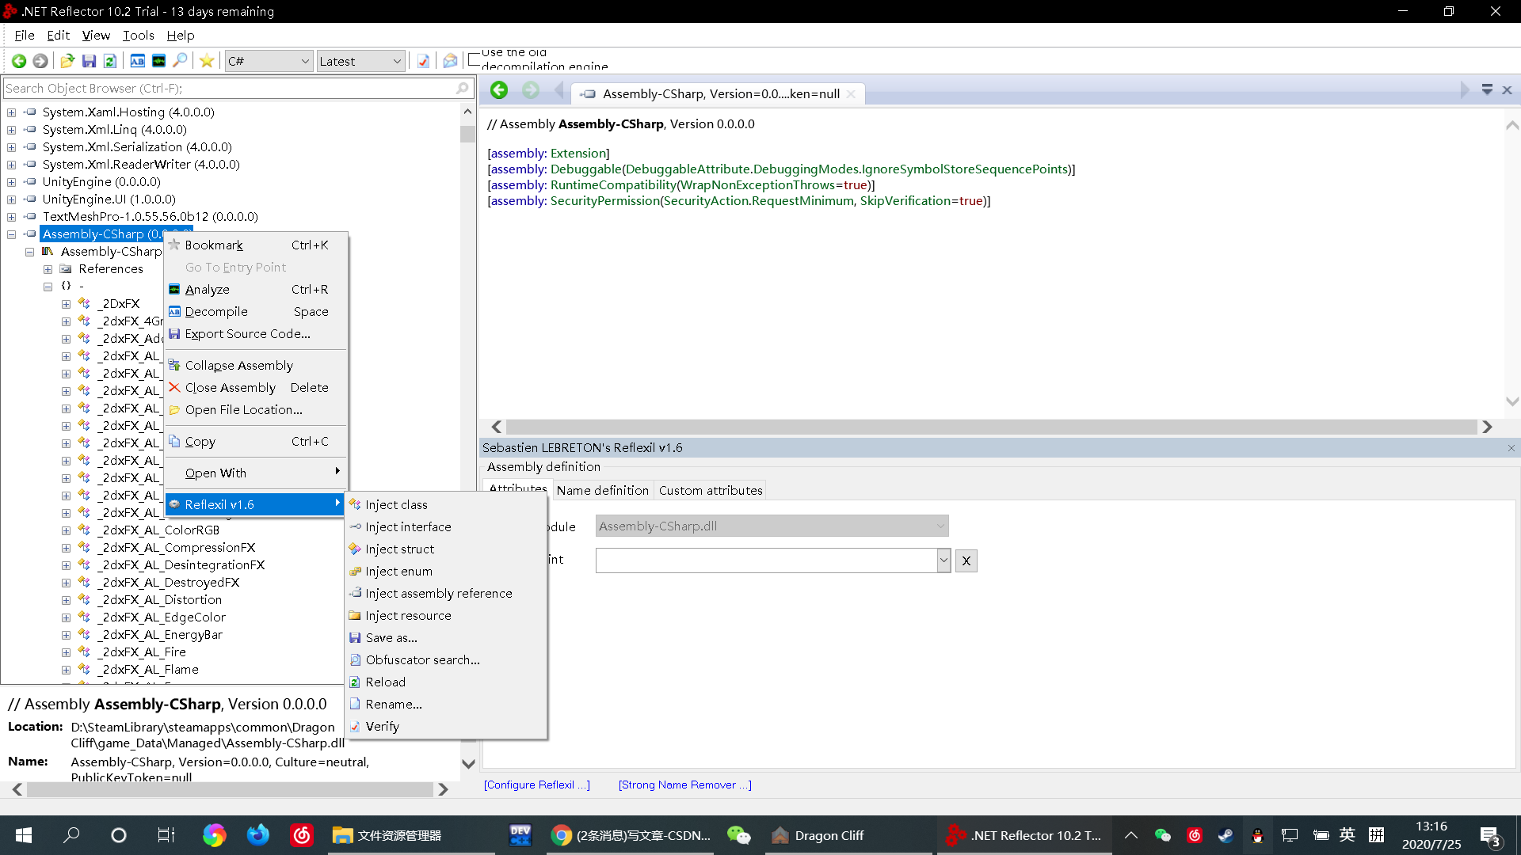Click the Save toolbar icon
This screenshot has height=855, width=1521.
(89, 61)
